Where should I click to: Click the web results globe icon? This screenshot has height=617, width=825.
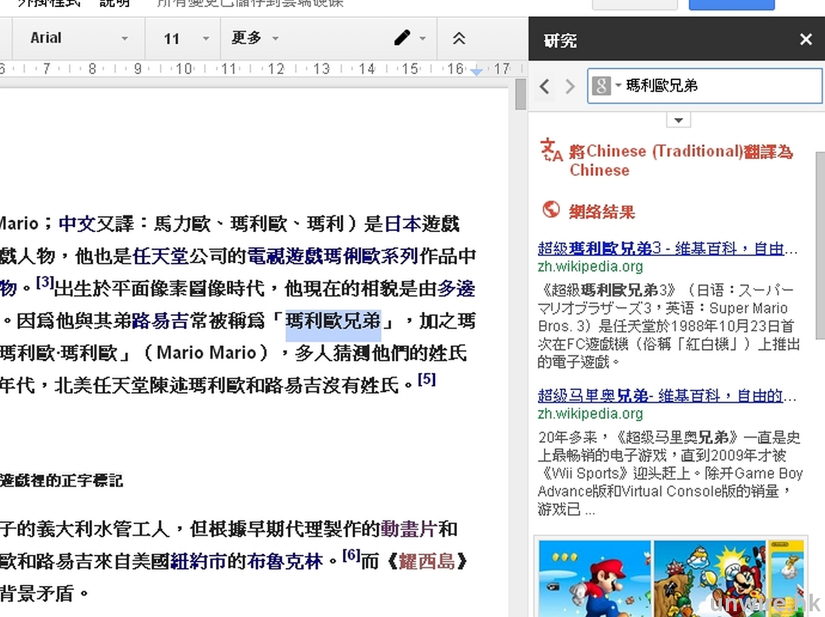point(551,210)
